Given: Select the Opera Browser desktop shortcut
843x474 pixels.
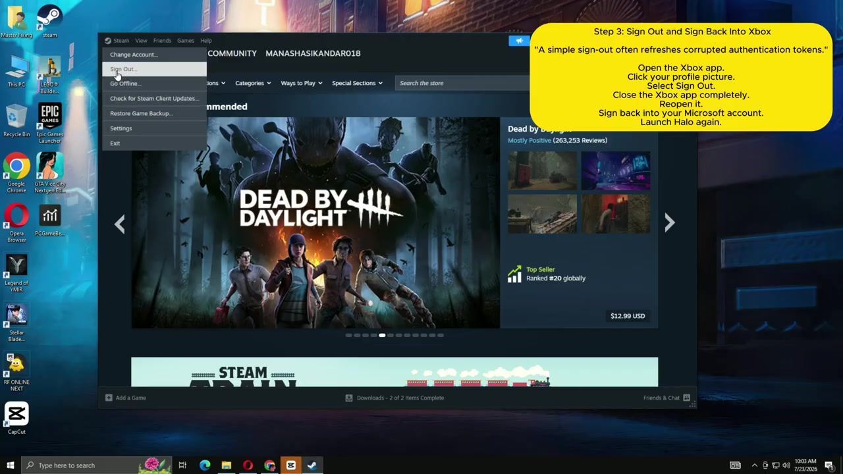Looking at the screenshot, I should click(16, 223).
